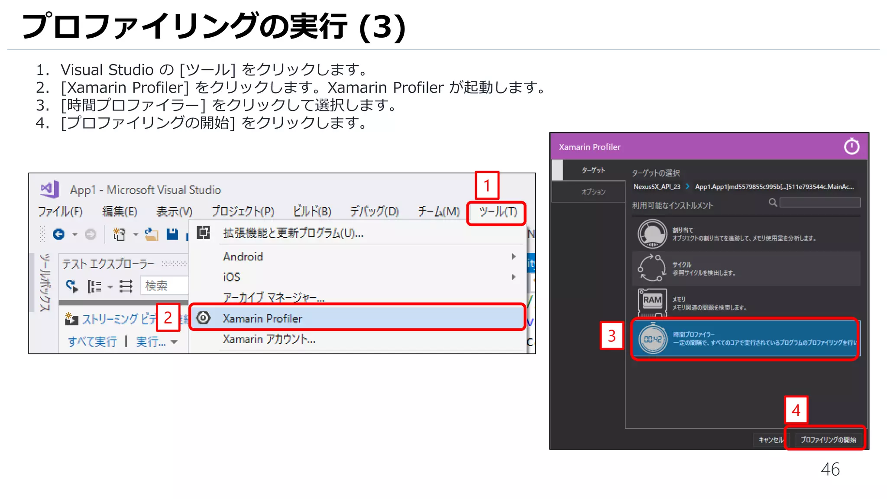Click the App1.App1 MainActivity target entry
The width and height of the screenshot is (887, 499).
pos(774,187)
